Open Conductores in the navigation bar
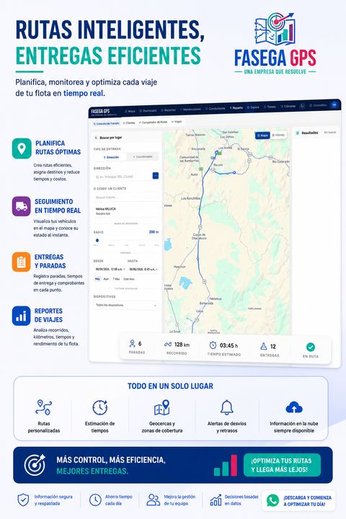The image size is (346, 519). (216, 109)
